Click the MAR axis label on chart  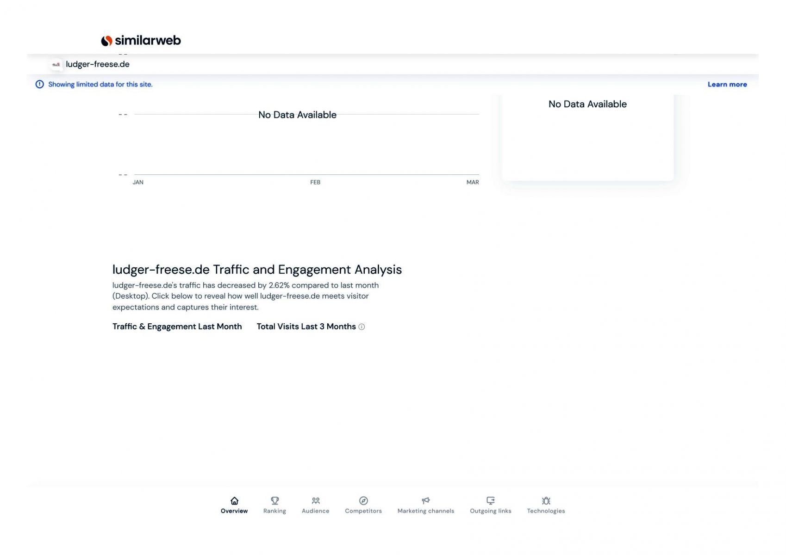[x=473, y=182]
